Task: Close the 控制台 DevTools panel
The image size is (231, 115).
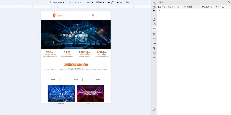Action: [x=229, y=2]
